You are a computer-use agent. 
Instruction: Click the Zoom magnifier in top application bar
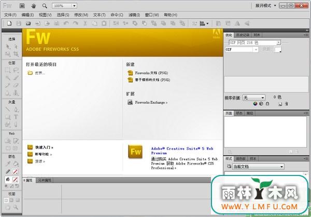tap(45, 6)
